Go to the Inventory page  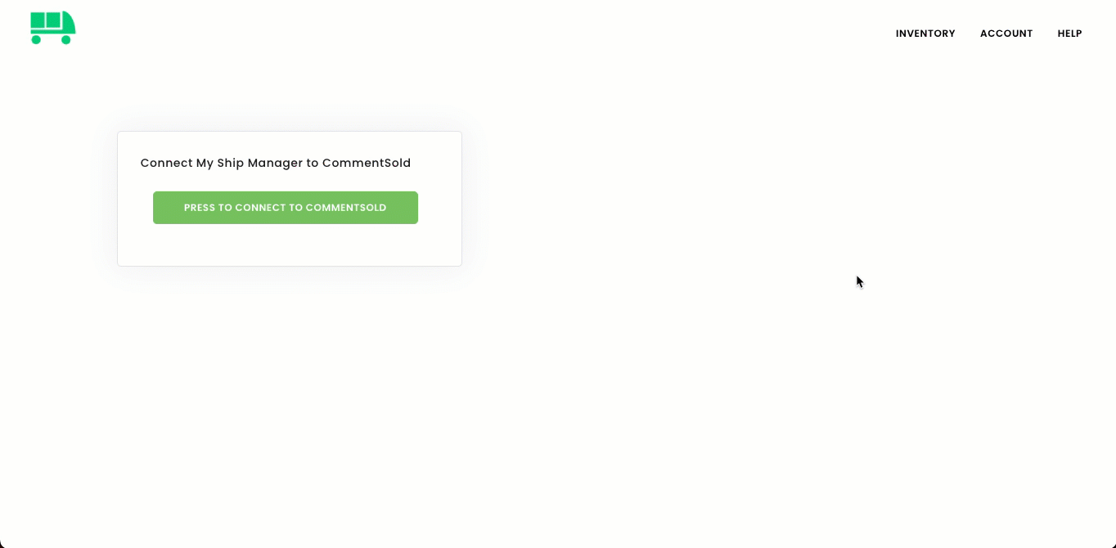[925, 34]
